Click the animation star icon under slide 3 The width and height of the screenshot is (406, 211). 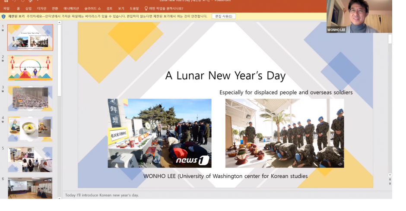click(x=3, y=91)
